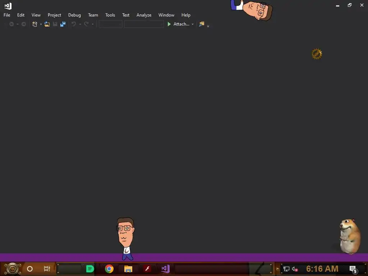Open the Solution Platforms combo box

(144, 24)
